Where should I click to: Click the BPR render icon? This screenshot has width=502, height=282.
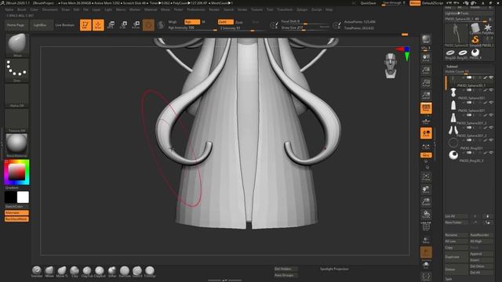click(x=426, y=39)
